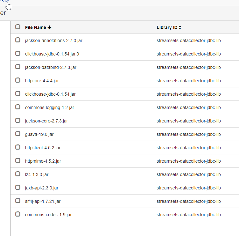Click Library ID cell of jackson-annotations-2.7.0.jar row
The image size is (239, 236).
[189, 41]
